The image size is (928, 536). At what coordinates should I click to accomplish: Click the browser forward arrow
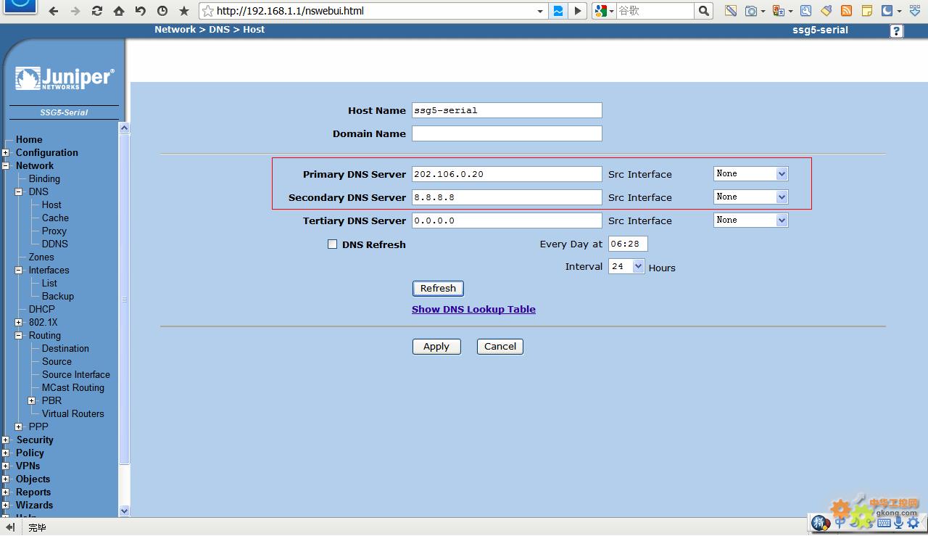(75, 11)
